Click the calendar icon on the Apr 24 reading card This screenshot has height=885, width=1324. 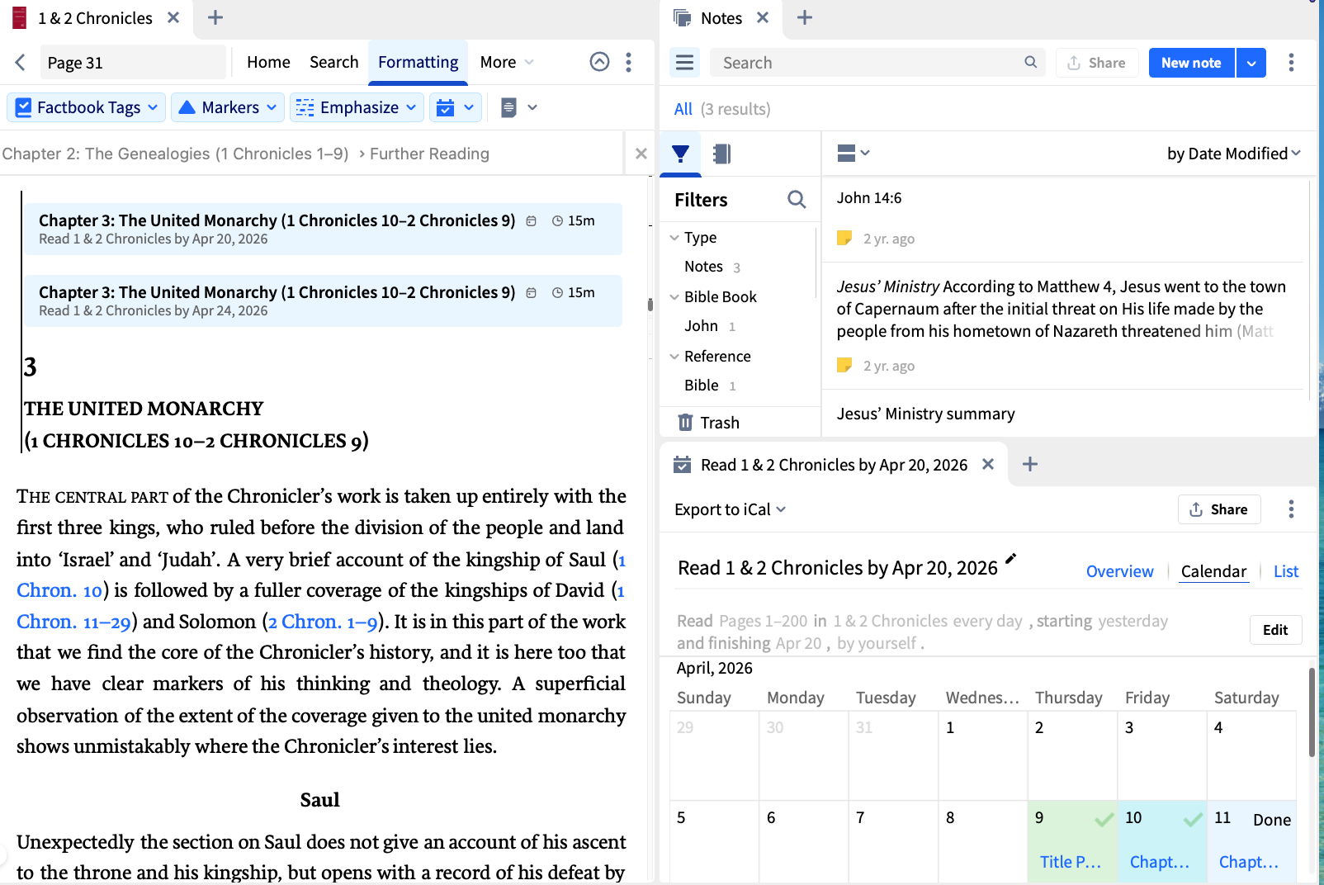coord(532,293)
